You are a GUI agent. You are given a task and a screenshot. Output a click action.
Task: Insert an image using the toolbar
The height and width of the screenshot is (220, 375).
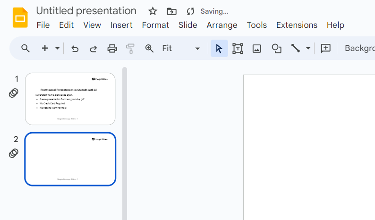[x=256, y=48]
